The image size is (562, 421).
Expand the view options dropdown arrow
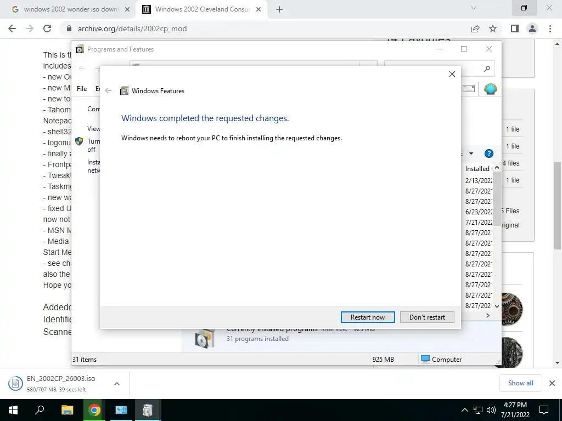pyautogui.click(x=471, y=153)
